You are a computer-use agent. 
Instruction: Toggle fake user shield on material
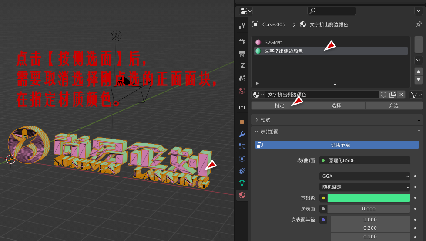(x=383, y=95)
